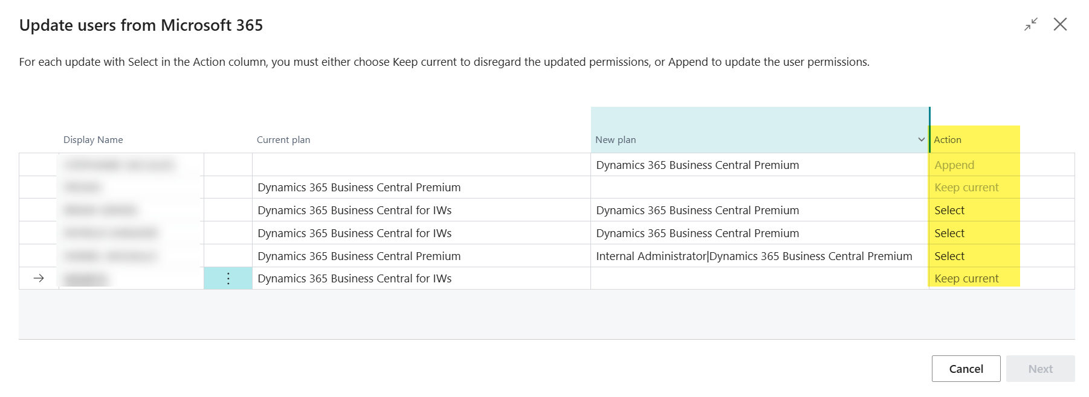
Task: Sort by Display Name column header
Action: 93,140
